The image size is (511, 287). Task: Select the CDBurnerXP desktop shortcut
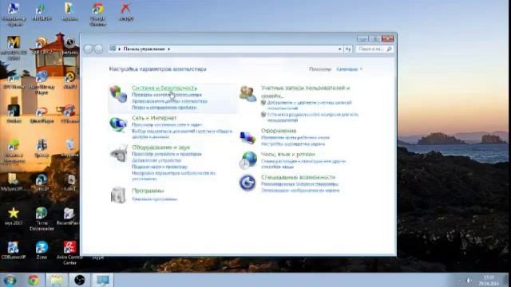tap(14, 250)
